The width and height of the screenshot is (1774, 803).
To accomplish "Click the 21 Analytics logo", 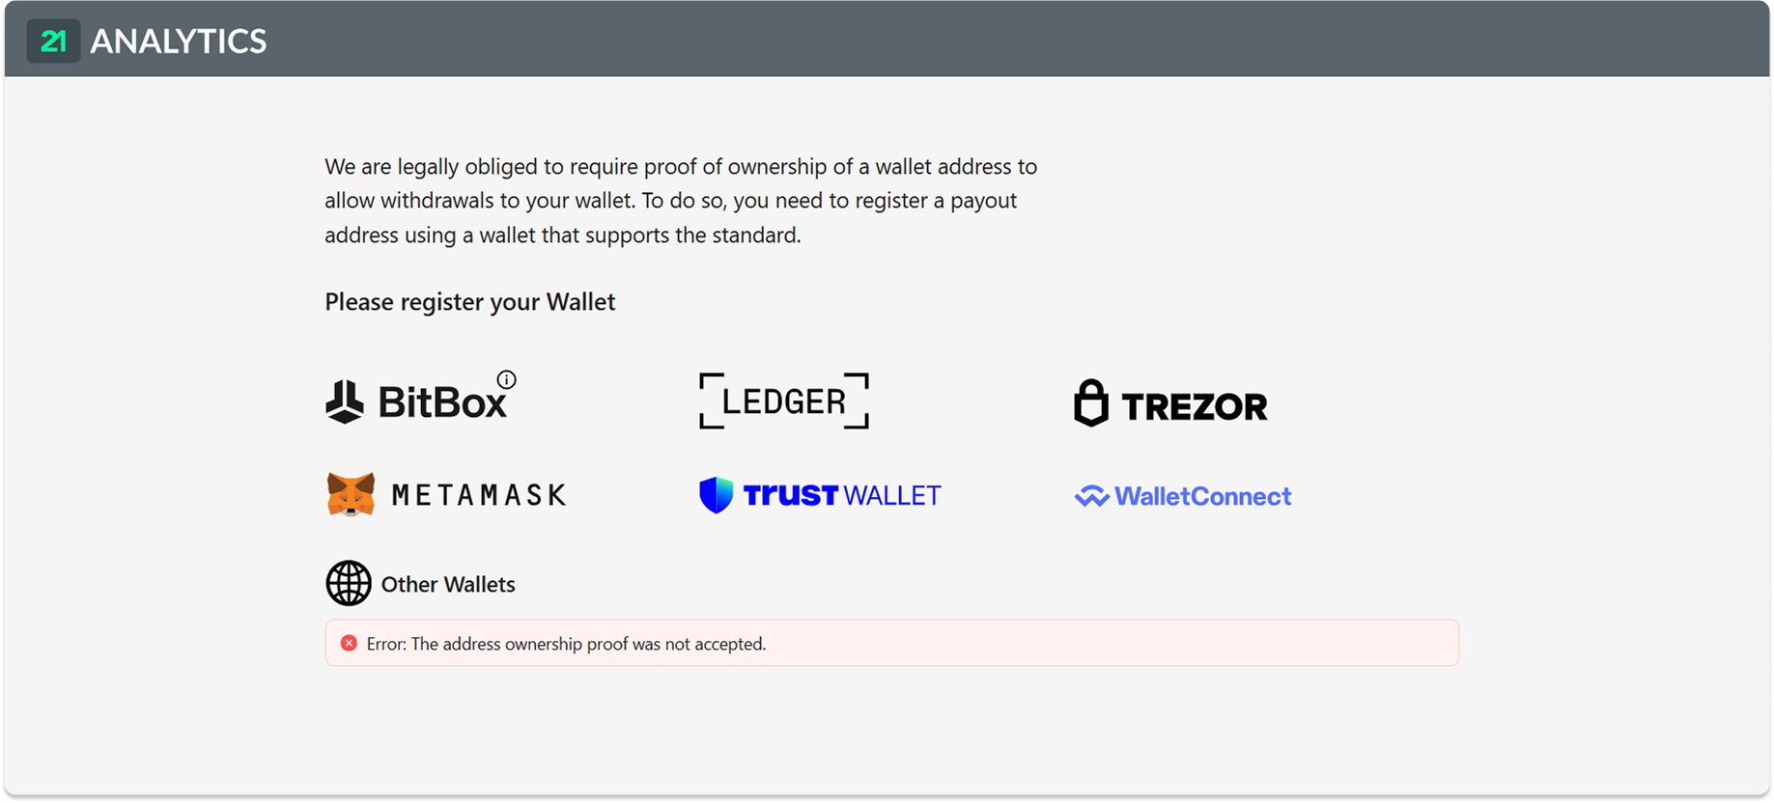I will [x=55, y=40].
